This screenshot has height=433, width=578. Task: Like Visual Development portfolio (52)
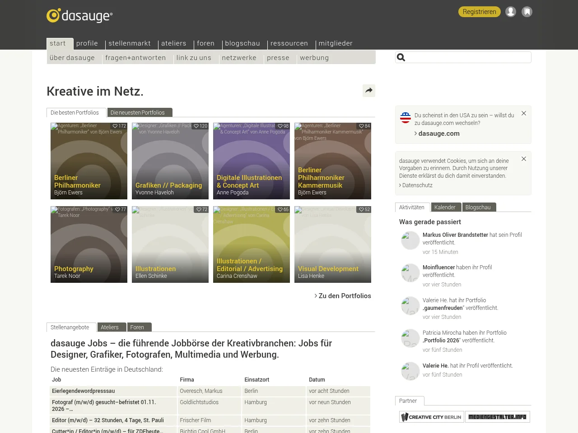point(364,210)
